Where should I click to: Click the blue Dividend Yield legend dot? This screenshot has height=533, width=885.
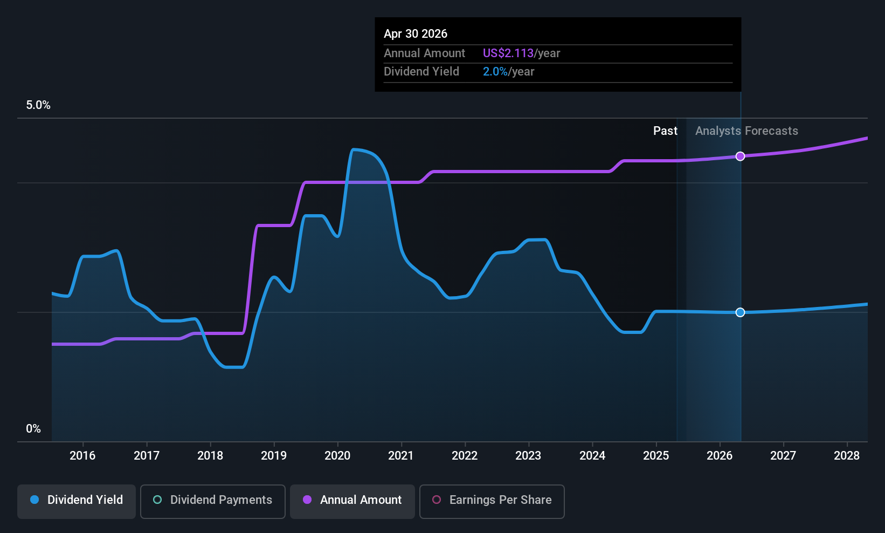point(34,500)
